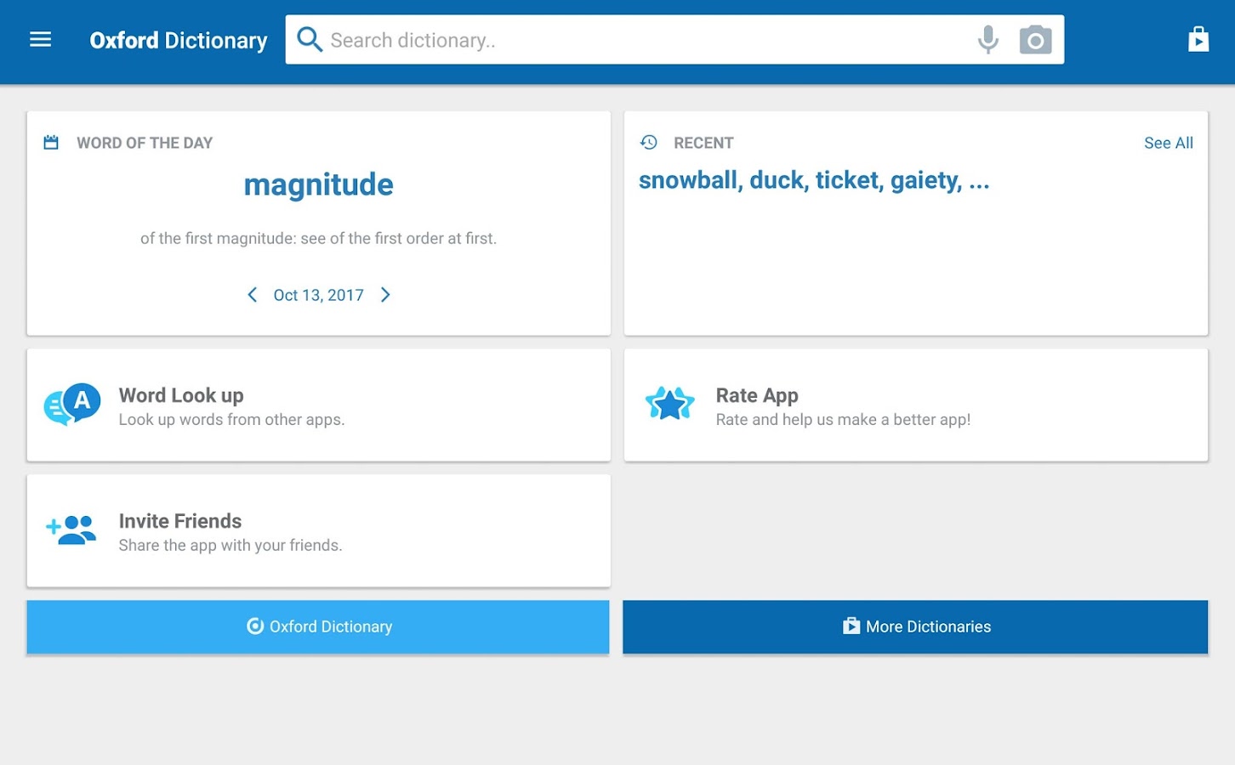Click the Invite Friends people icon
The image size is (1235, 765).
click(71, 530)
